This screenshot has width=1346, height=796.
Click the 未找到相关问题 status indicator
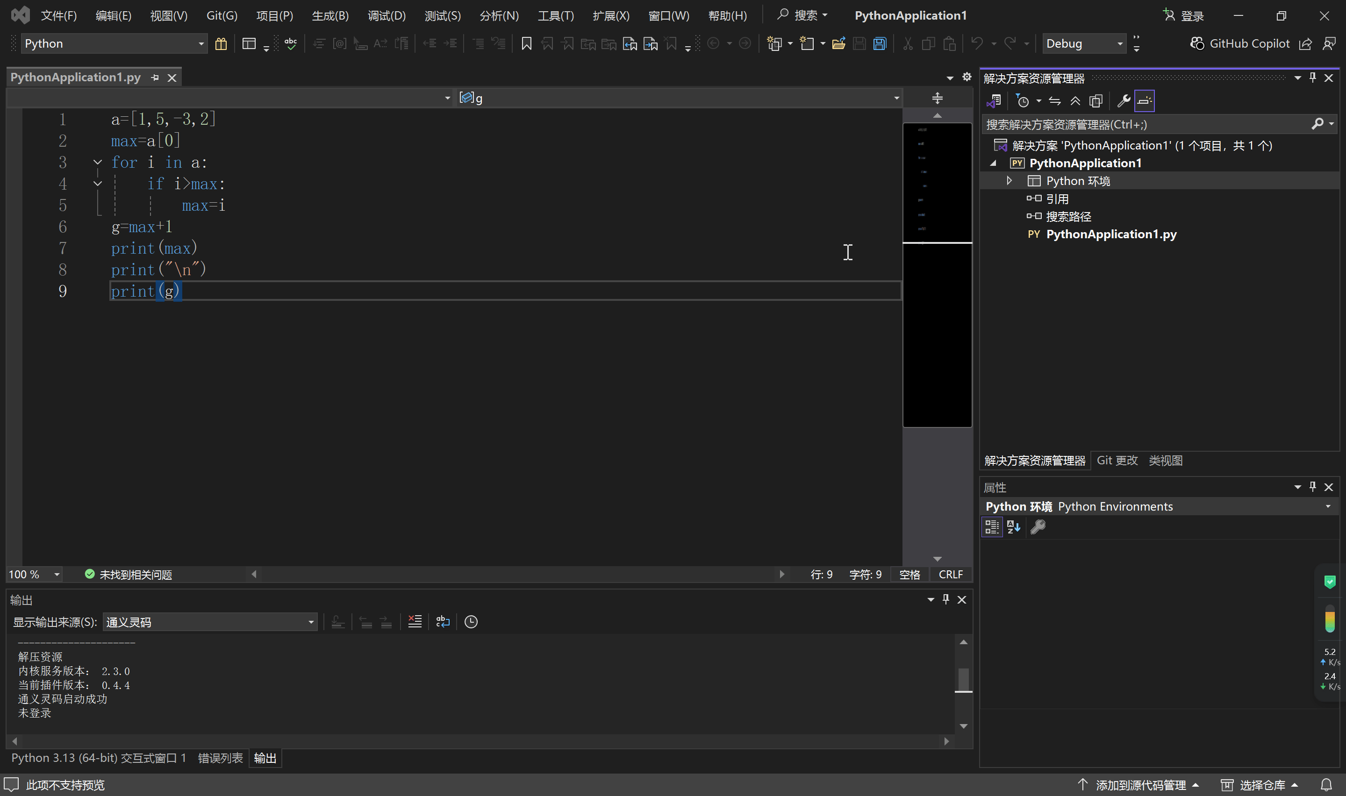click(128, 574)
